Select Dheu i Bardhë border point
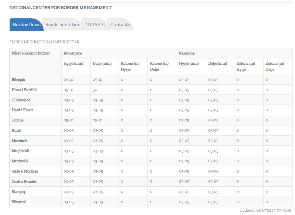Viewport: 295px width, 215px height. [24, 90]
